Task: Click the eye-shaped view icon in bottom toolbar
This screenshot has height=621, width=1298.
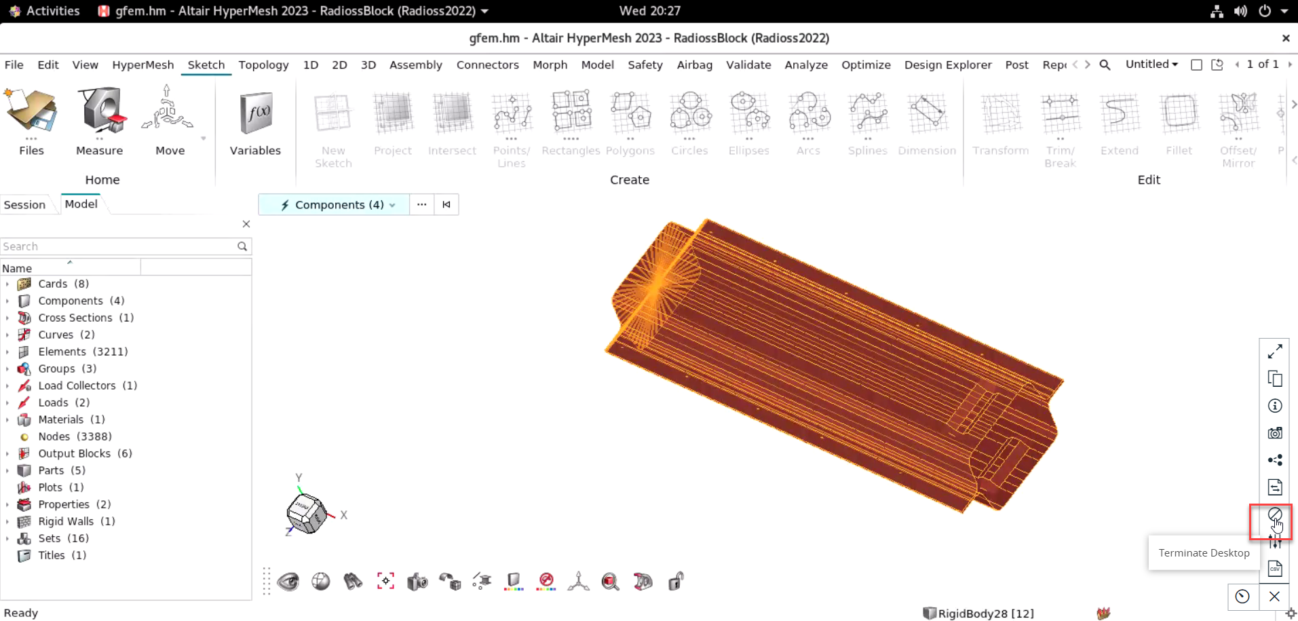Action: pyautogui.click(x=288, y=582)
